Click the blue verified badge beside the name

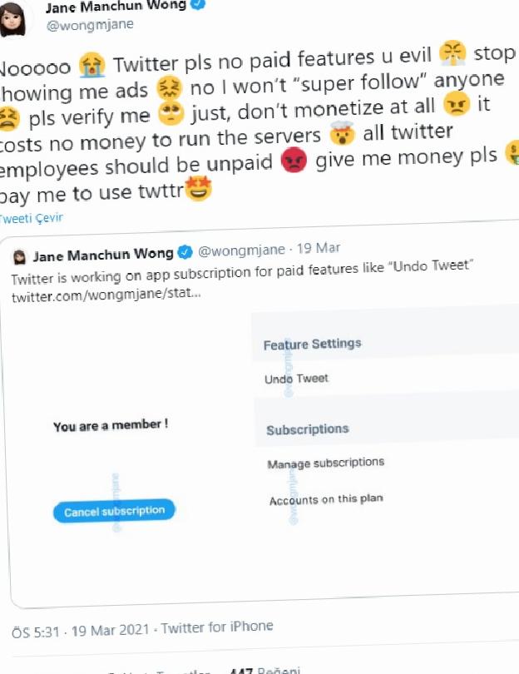click(198, 4)
